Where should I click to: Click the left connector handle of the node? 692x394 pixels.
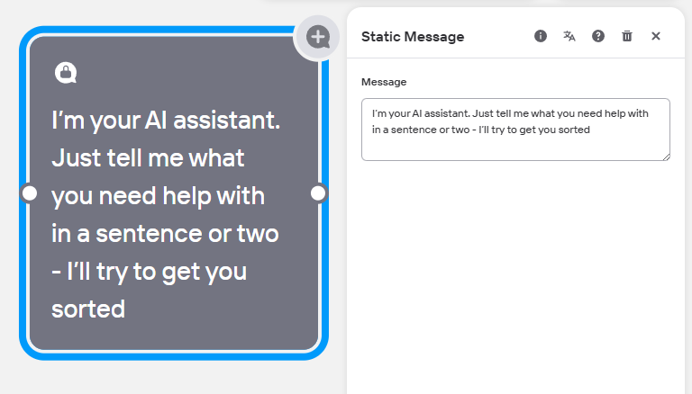coord(29,193)
